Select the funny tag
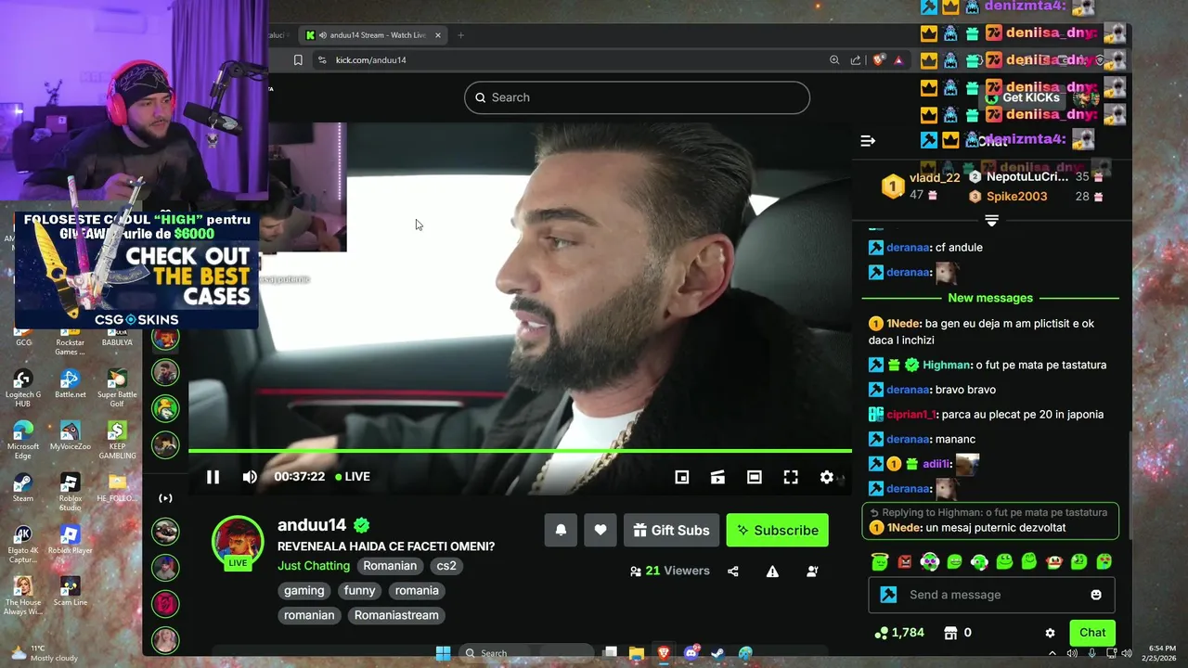The height and width of the screenshot is (668, 1188). [359, 591]
